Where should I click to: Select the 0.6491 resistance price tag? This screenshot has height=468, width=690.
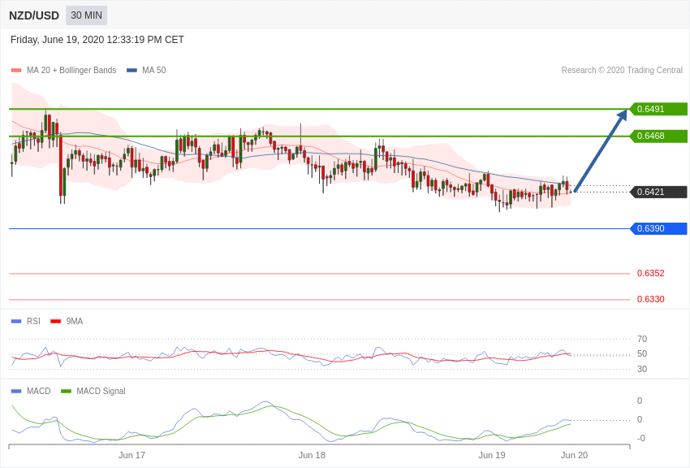point(659,109)
